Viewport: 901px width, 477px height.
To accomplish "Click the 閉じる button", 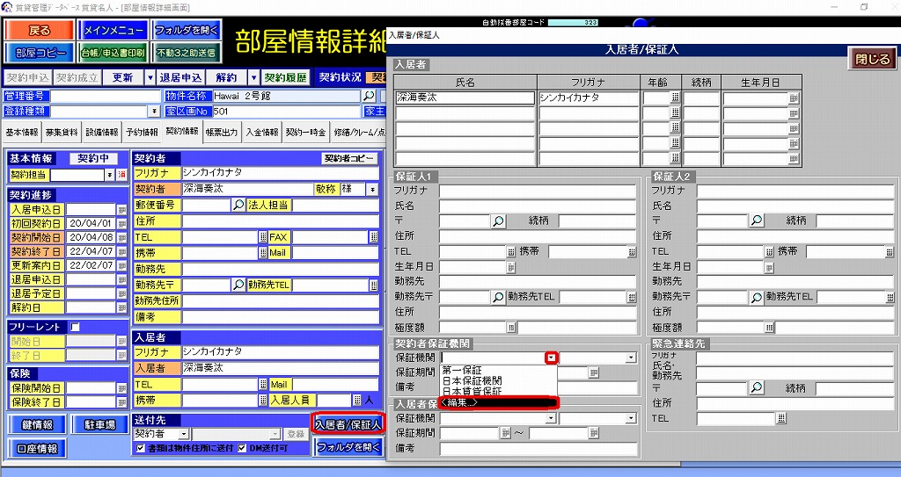I will point(872,60).
